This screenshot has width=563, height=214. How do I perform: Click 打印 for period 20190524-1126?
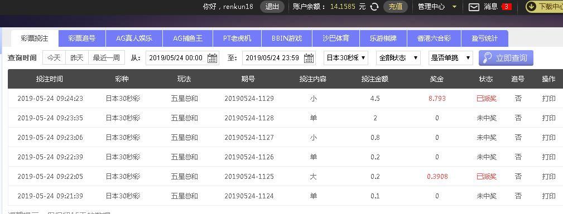(x=548, y=157)
